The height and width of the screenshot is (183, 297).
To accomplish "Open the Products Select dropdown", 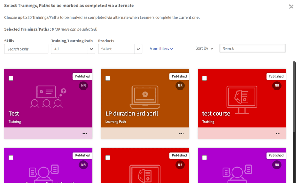I will 120,49.
